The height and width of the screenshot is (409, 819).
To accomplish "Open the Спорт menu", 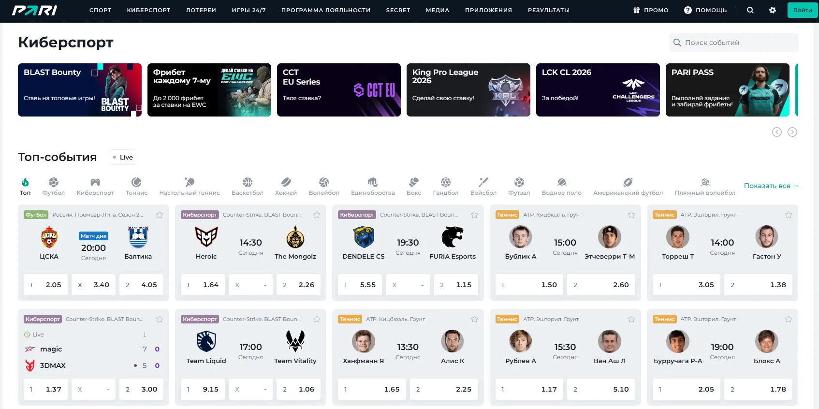I will click(x=101, y=10).
